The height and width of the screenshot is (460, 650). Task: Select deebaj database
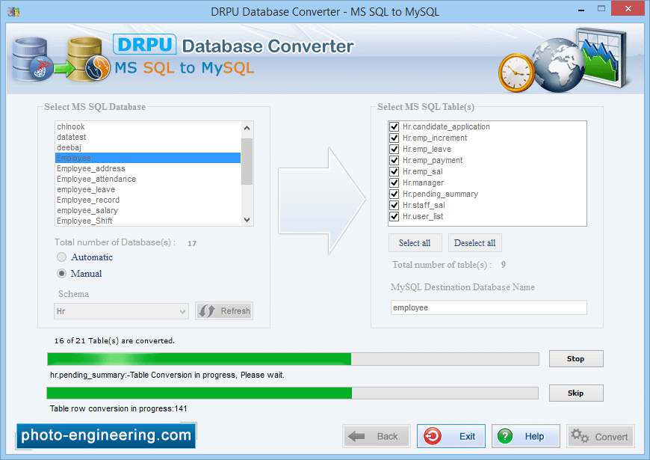pyautogui.click(x=148, y=147)
